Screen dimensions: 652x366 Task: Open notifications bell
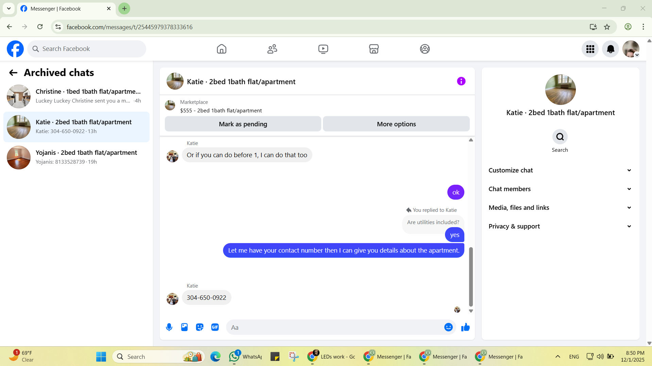point(611,49)
